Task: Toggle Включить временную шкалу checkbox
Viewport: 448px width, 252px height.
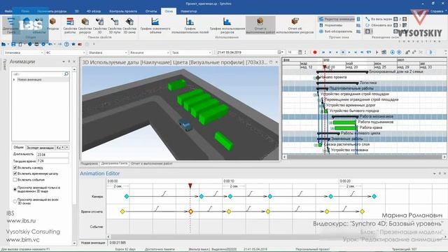Action: [x=15, y=174]
